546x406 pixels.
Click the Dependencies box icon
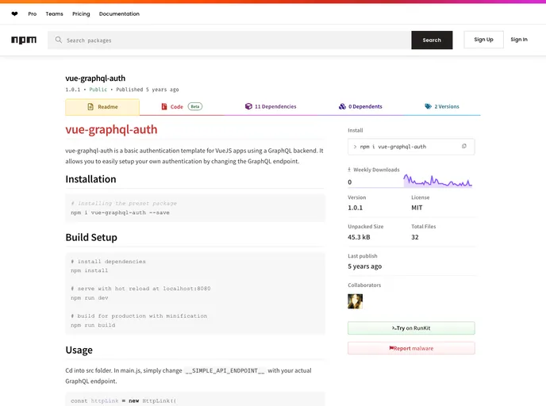coord(248,106)
